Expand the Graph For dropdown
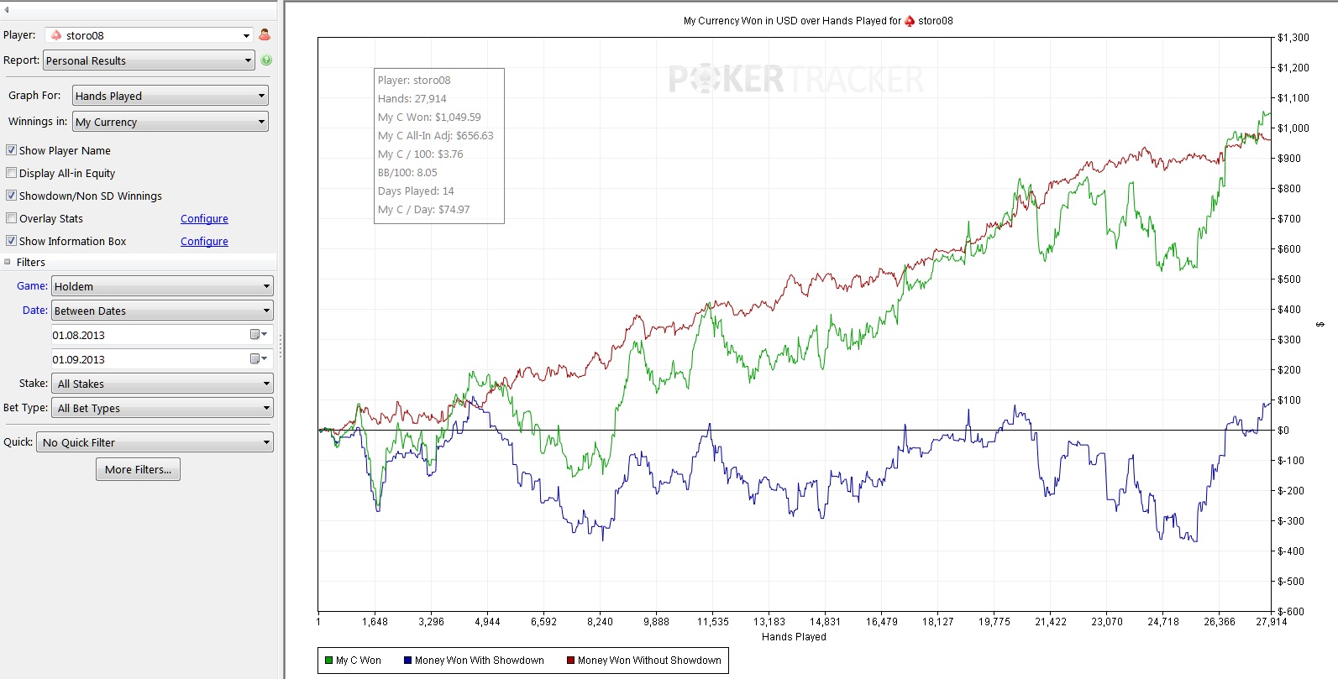 pyautogui.click(x=171, y=96)
